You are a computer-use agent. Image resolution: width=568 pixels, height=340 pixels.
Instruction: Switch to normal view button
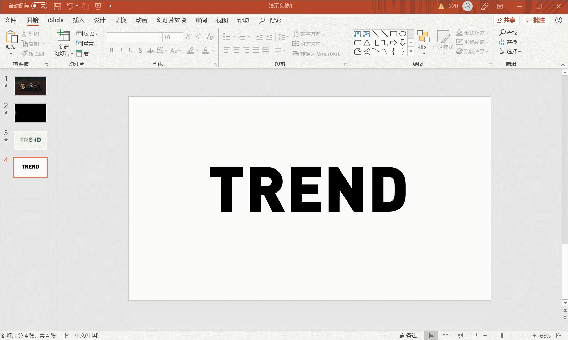(431, 336)
